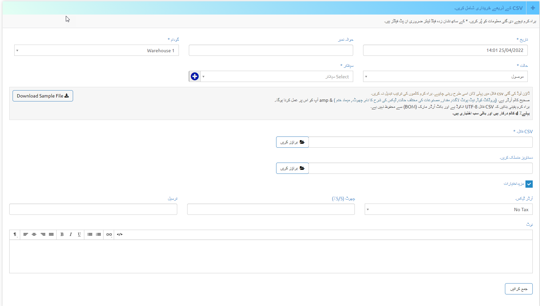Uncheck the more options checkbox

click(x=529, y=184)
